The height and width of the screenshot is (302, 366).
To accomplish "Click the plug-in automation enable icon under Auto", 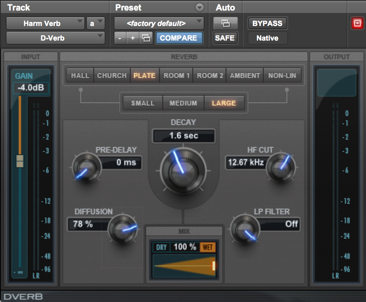I will 225,23.
